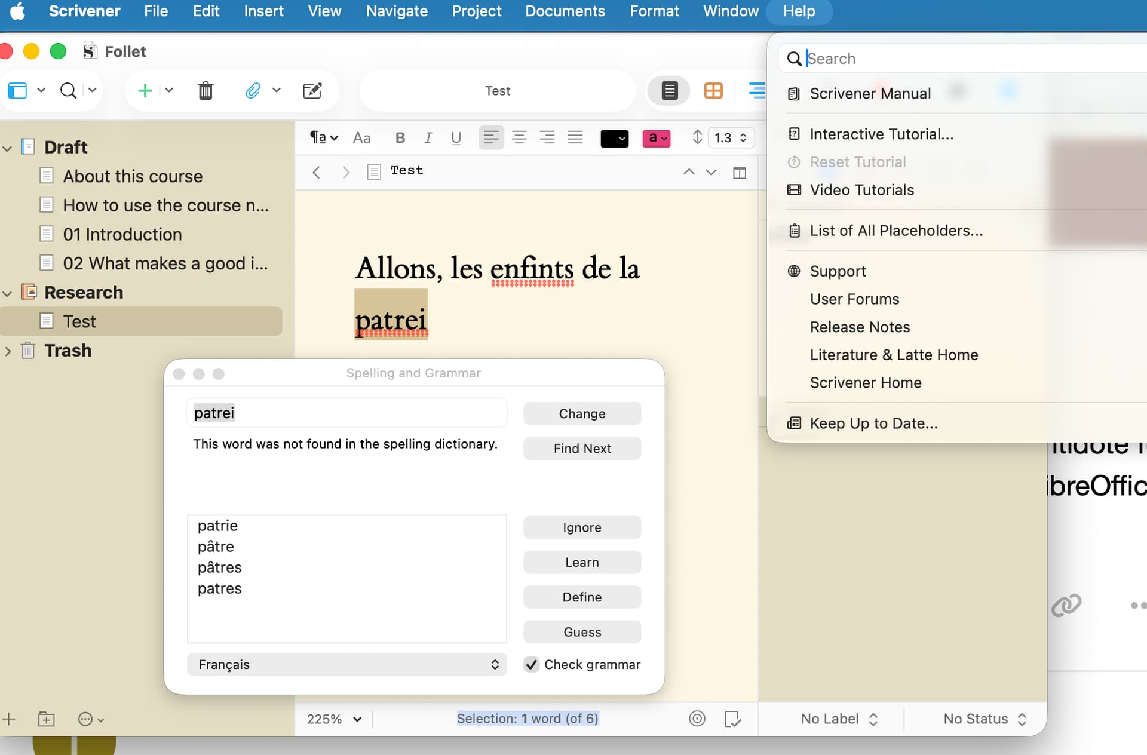Open the compose quick note icon
The width and height of the screenshot is (1147, 755).
pyautogui.click(x=312, y=91)
